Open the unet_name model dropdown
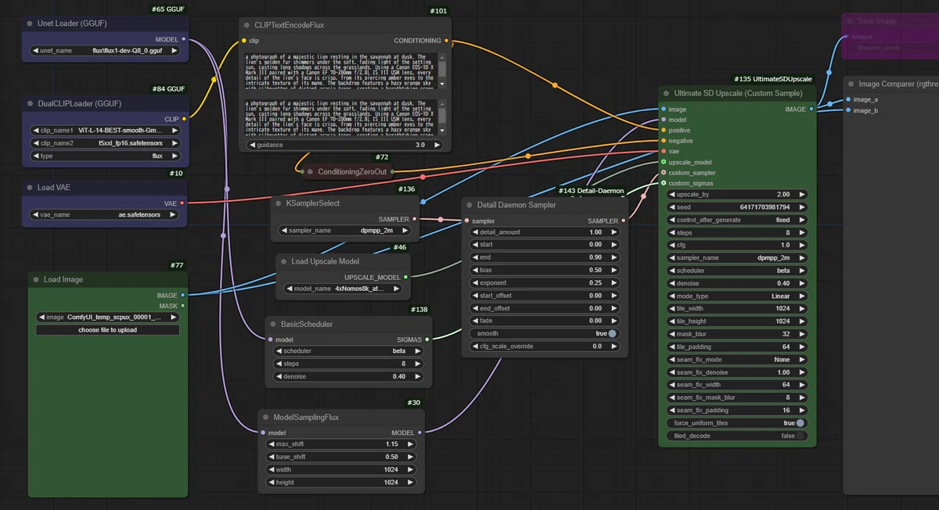This screenshot has height=510, width=939. (x=105, y=51)
